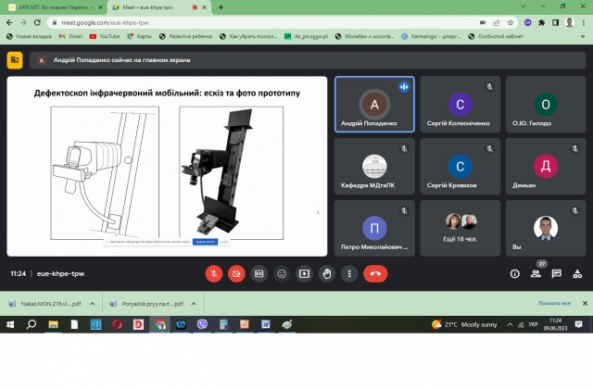Show the participants people panel
The width and height of the screenshot is (593, 390).
536,273
